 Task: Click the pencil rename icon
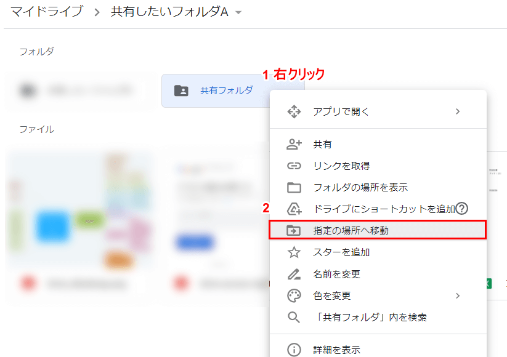(294, 274)
